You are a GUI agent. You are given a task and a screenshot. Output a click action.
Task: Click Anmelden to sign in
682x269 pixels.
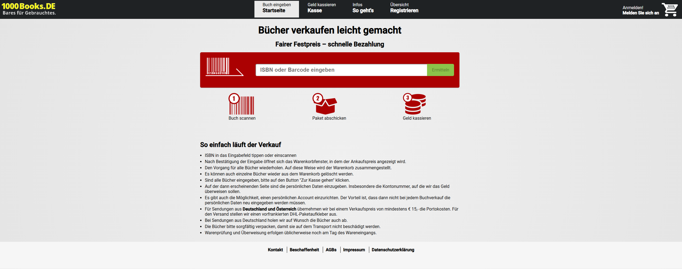coord(640,10)
